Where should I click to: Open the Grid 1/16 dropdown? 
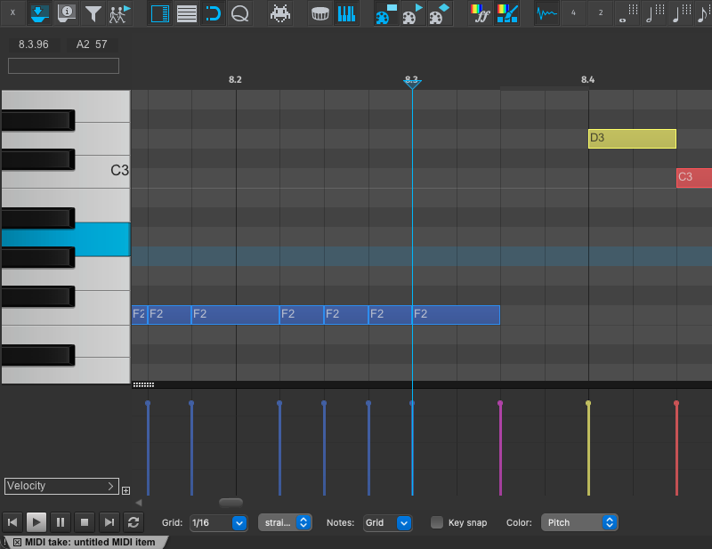(x=217, y=522)
